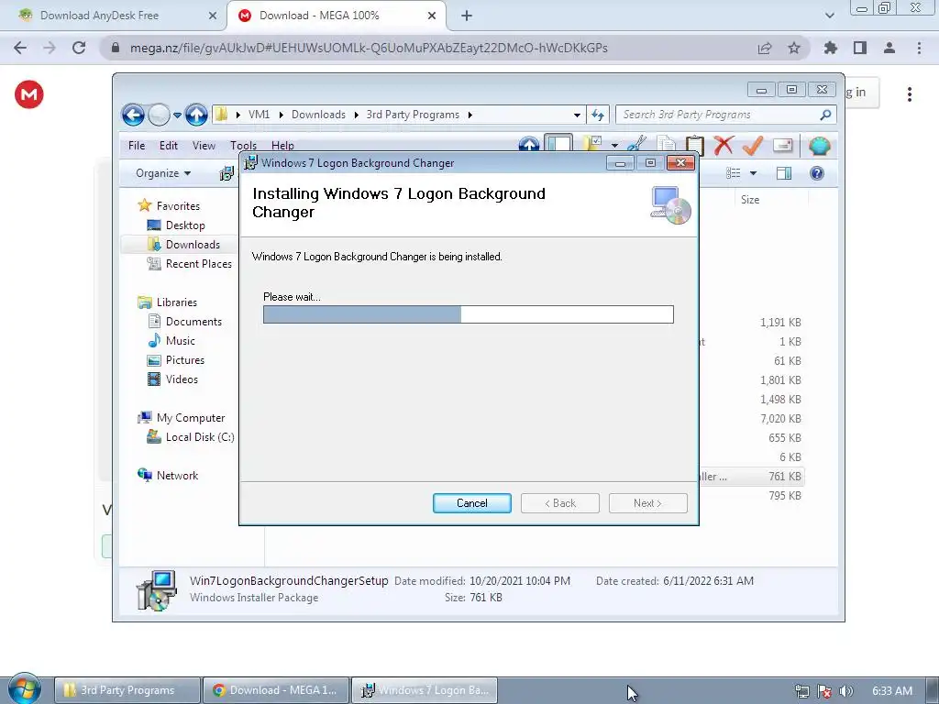This screenshot has height=704, width=939.
Task: Click the disabled Back button in installer
Action: pyautogui.click(x=560, y=503)
